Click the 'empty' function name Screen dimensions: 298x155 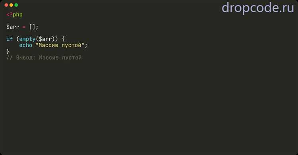pyautogui.click(x=27, y=39)
